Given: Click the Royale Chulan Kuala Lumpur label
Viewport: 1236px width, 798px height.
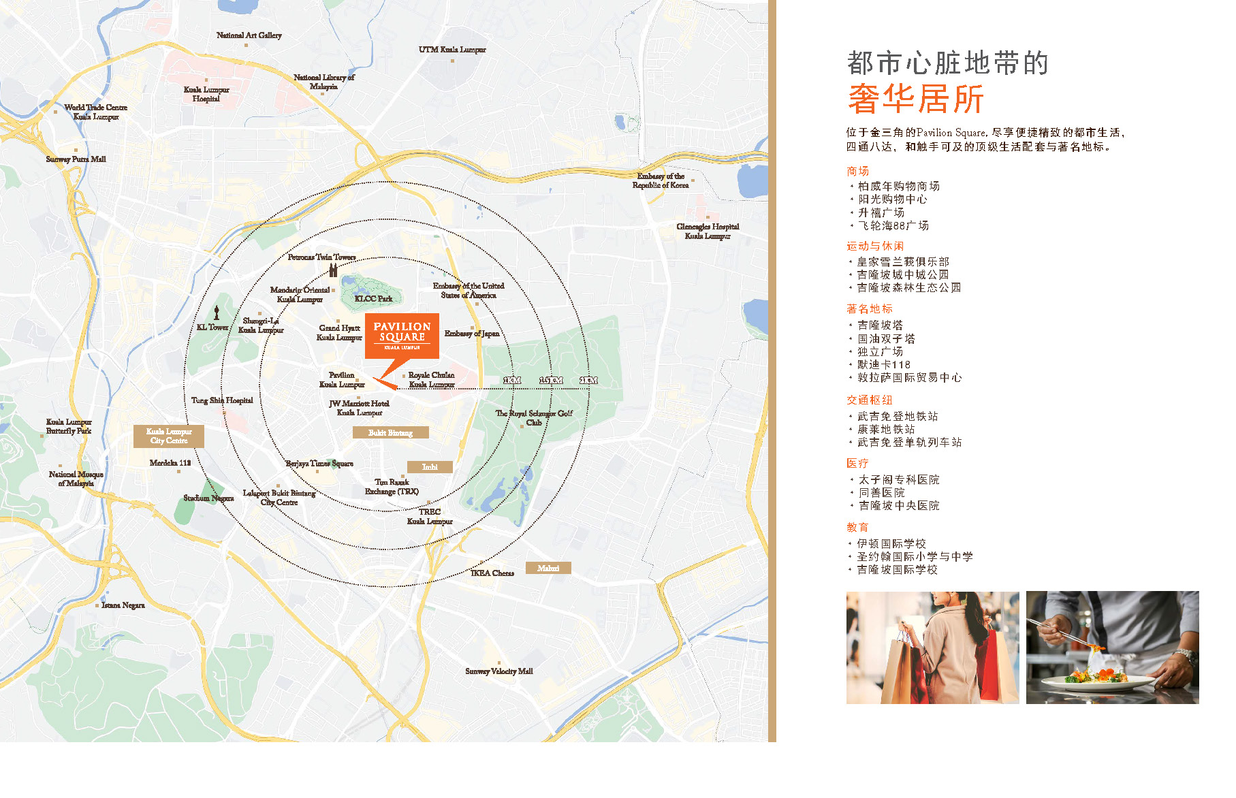Looking at the screenshot, I should 432,380.
